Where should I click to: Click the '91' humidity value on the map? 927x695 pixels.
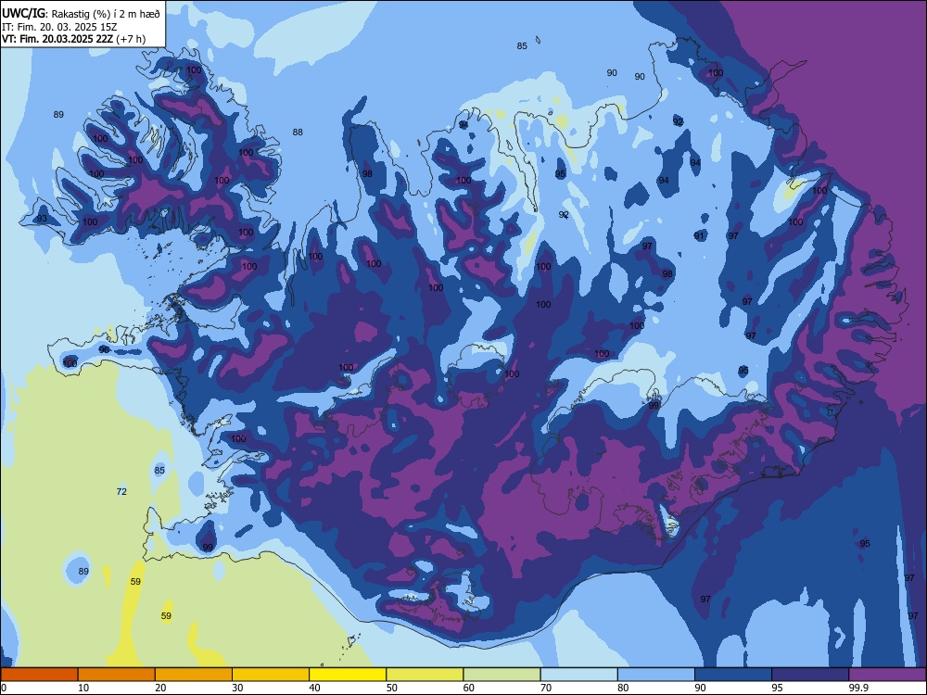pyautogui.click(x=699, y=235)
